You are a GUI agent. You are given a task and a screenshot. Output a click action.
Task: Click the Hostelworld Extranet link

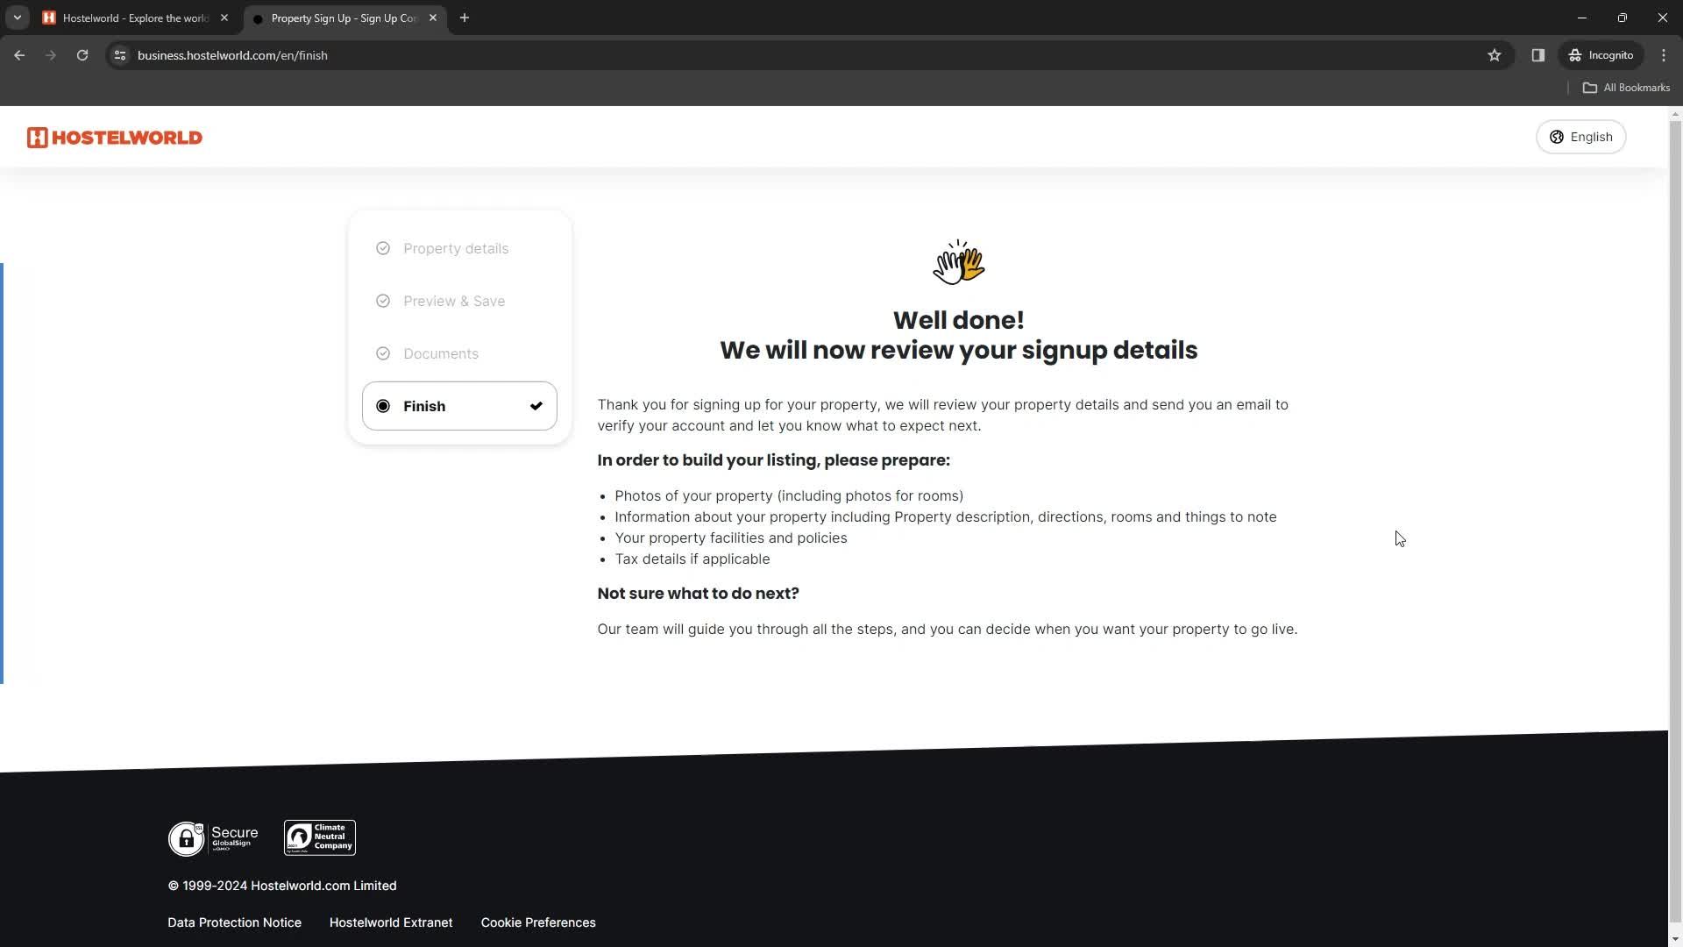391,922
